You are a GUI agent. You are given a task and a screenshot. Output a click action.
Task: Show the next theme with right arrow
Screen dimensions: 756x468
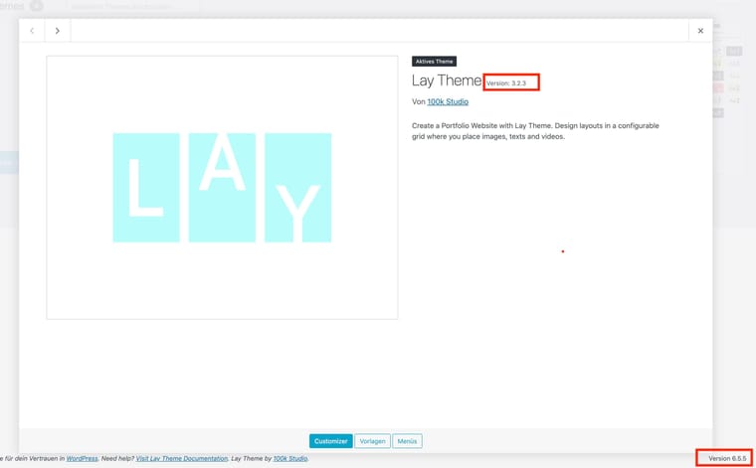click(x=58, y=31)
